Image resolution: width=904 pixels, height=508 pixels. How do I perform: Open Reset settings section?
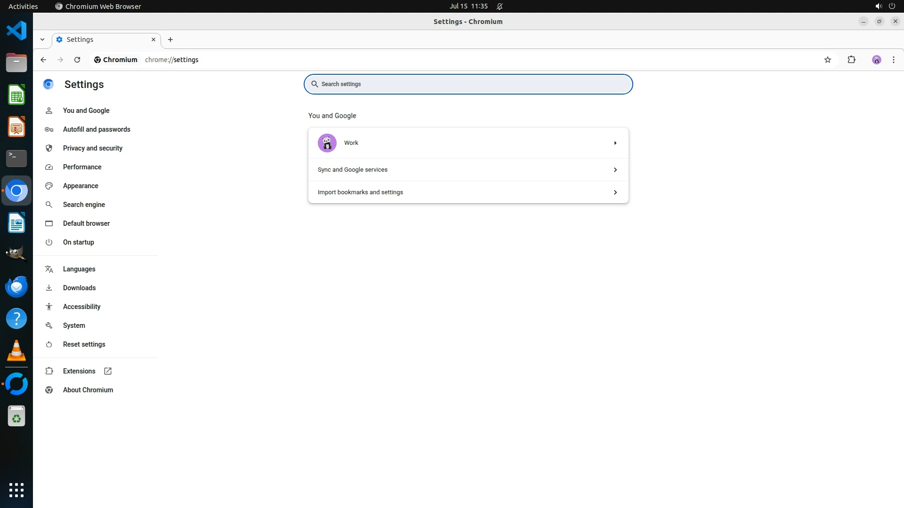point(84,344)
